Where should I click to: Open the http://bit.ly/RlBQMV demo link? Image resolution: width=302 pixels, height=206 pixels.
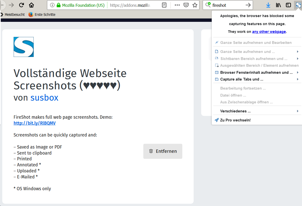coord(35,123)
